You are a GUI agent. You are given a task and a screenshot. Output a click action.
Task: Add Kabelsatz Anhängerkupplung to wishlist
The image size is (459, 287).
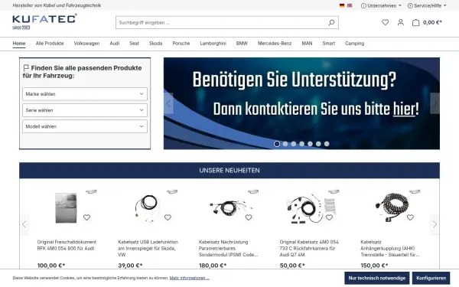point(410,217)
